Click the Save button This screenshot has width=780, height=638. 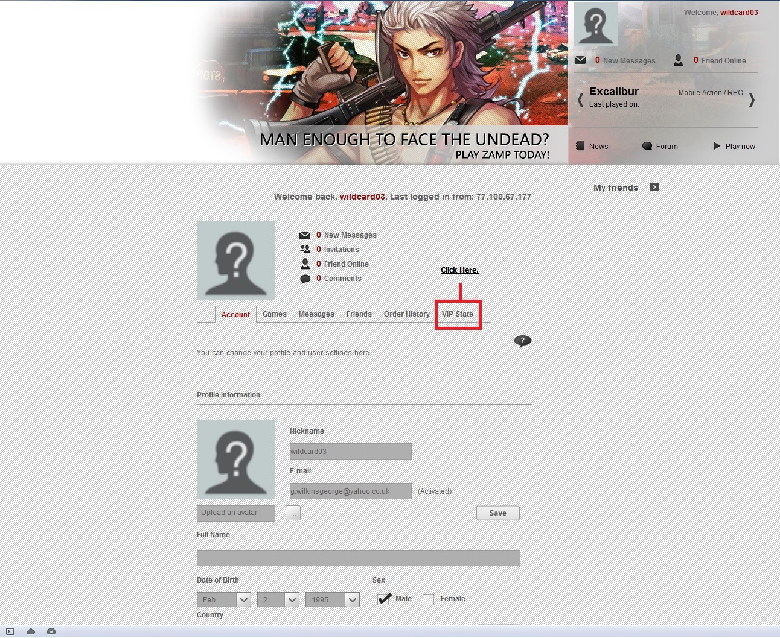(497, 513)
